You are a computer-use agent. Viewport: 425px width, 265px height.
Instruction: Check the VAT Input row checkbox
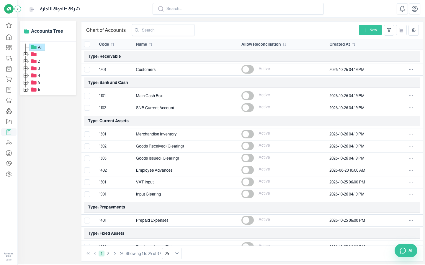click(x=87, y=182)
